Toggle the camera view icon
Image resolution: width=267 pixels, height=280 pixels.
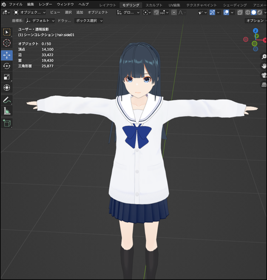pyautogui.click(x=264, y=75)
